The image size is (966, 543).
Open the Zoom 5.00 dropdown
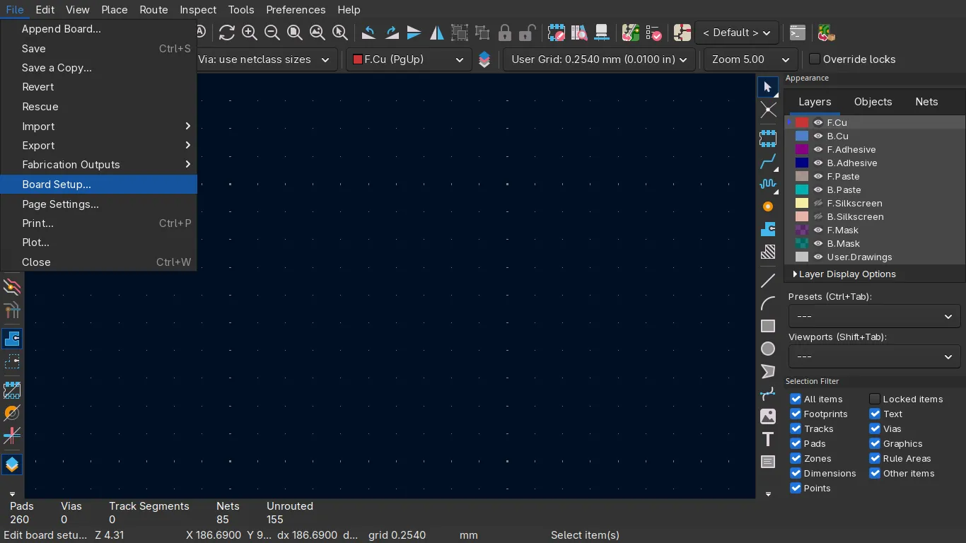(751, 59)
